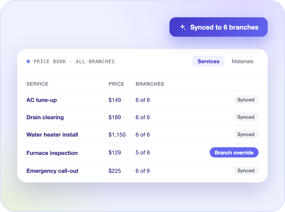Click the sparkle icon in the sync banner
The image size is (285, 212).
click(183, 27)
